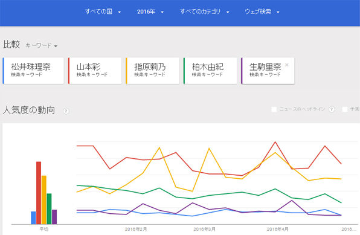Open the ウェブ検索 search type dropdown
The image size is (360, 235).
coord(262,11)
